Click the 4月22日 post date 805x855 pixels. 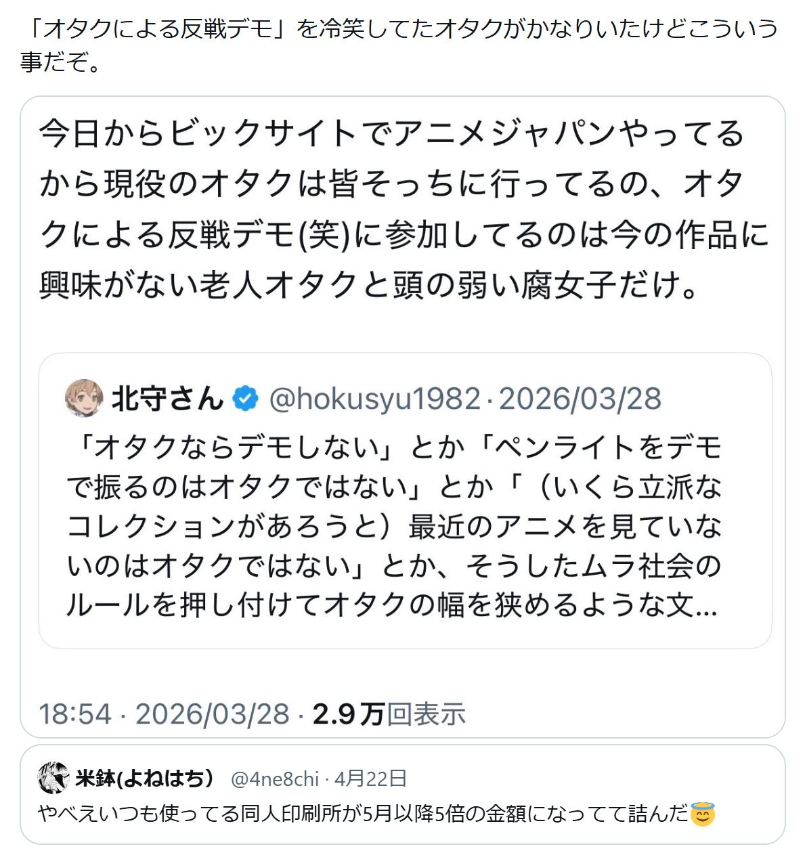(370, 779)
